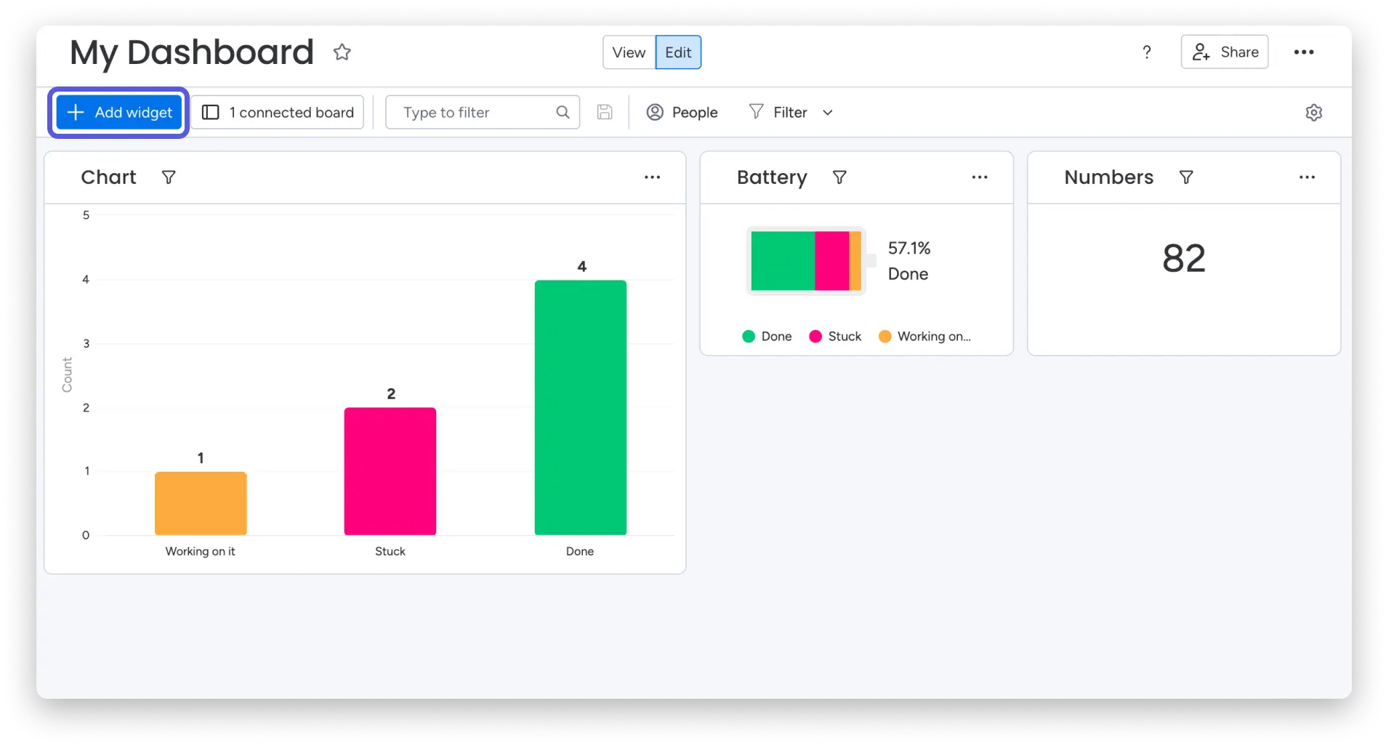Image resolution: width=1386 pixels, height=746 pixels.
Task: Click the Type to filter input field
Action: click(x=483, y=113)
